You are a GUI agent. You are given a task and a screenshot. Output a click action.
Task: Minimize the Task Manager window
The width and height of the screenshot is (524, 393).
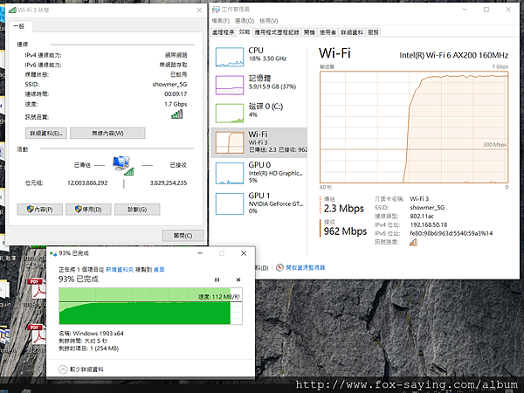click(x=465, y=10)
